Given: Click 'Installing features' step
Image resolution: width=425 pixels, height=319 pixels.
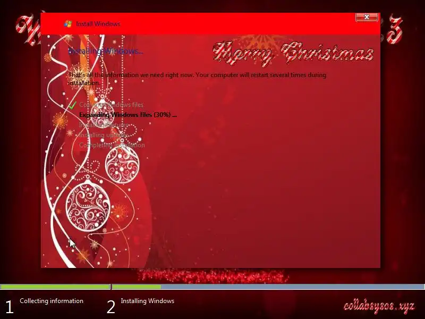Looking at the screenshot, I should [x=104, y=125].
